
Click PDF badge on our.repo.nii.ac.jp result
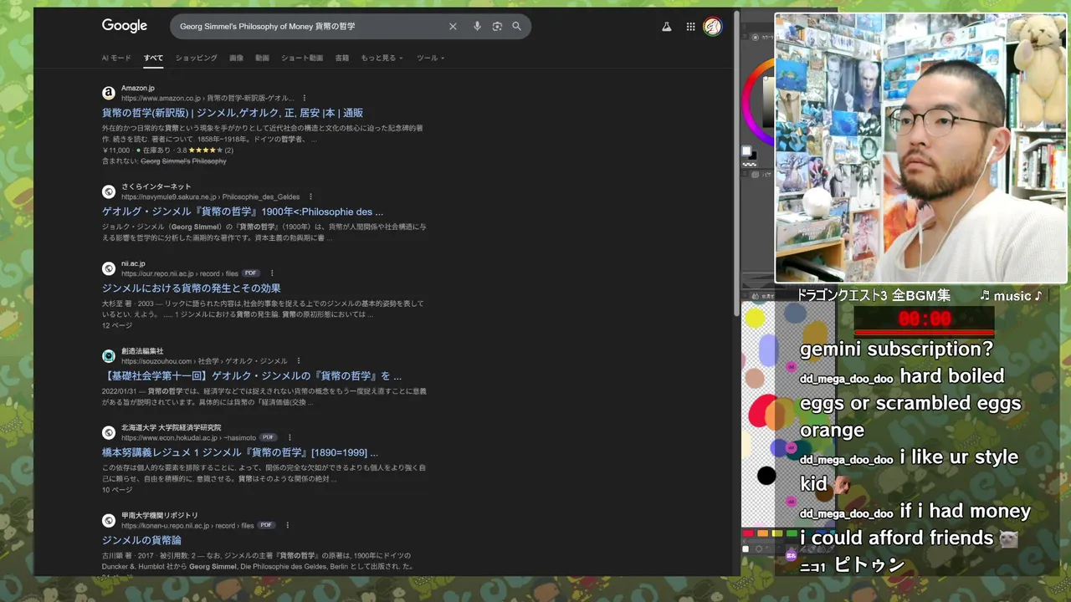[x=250, y=273]
